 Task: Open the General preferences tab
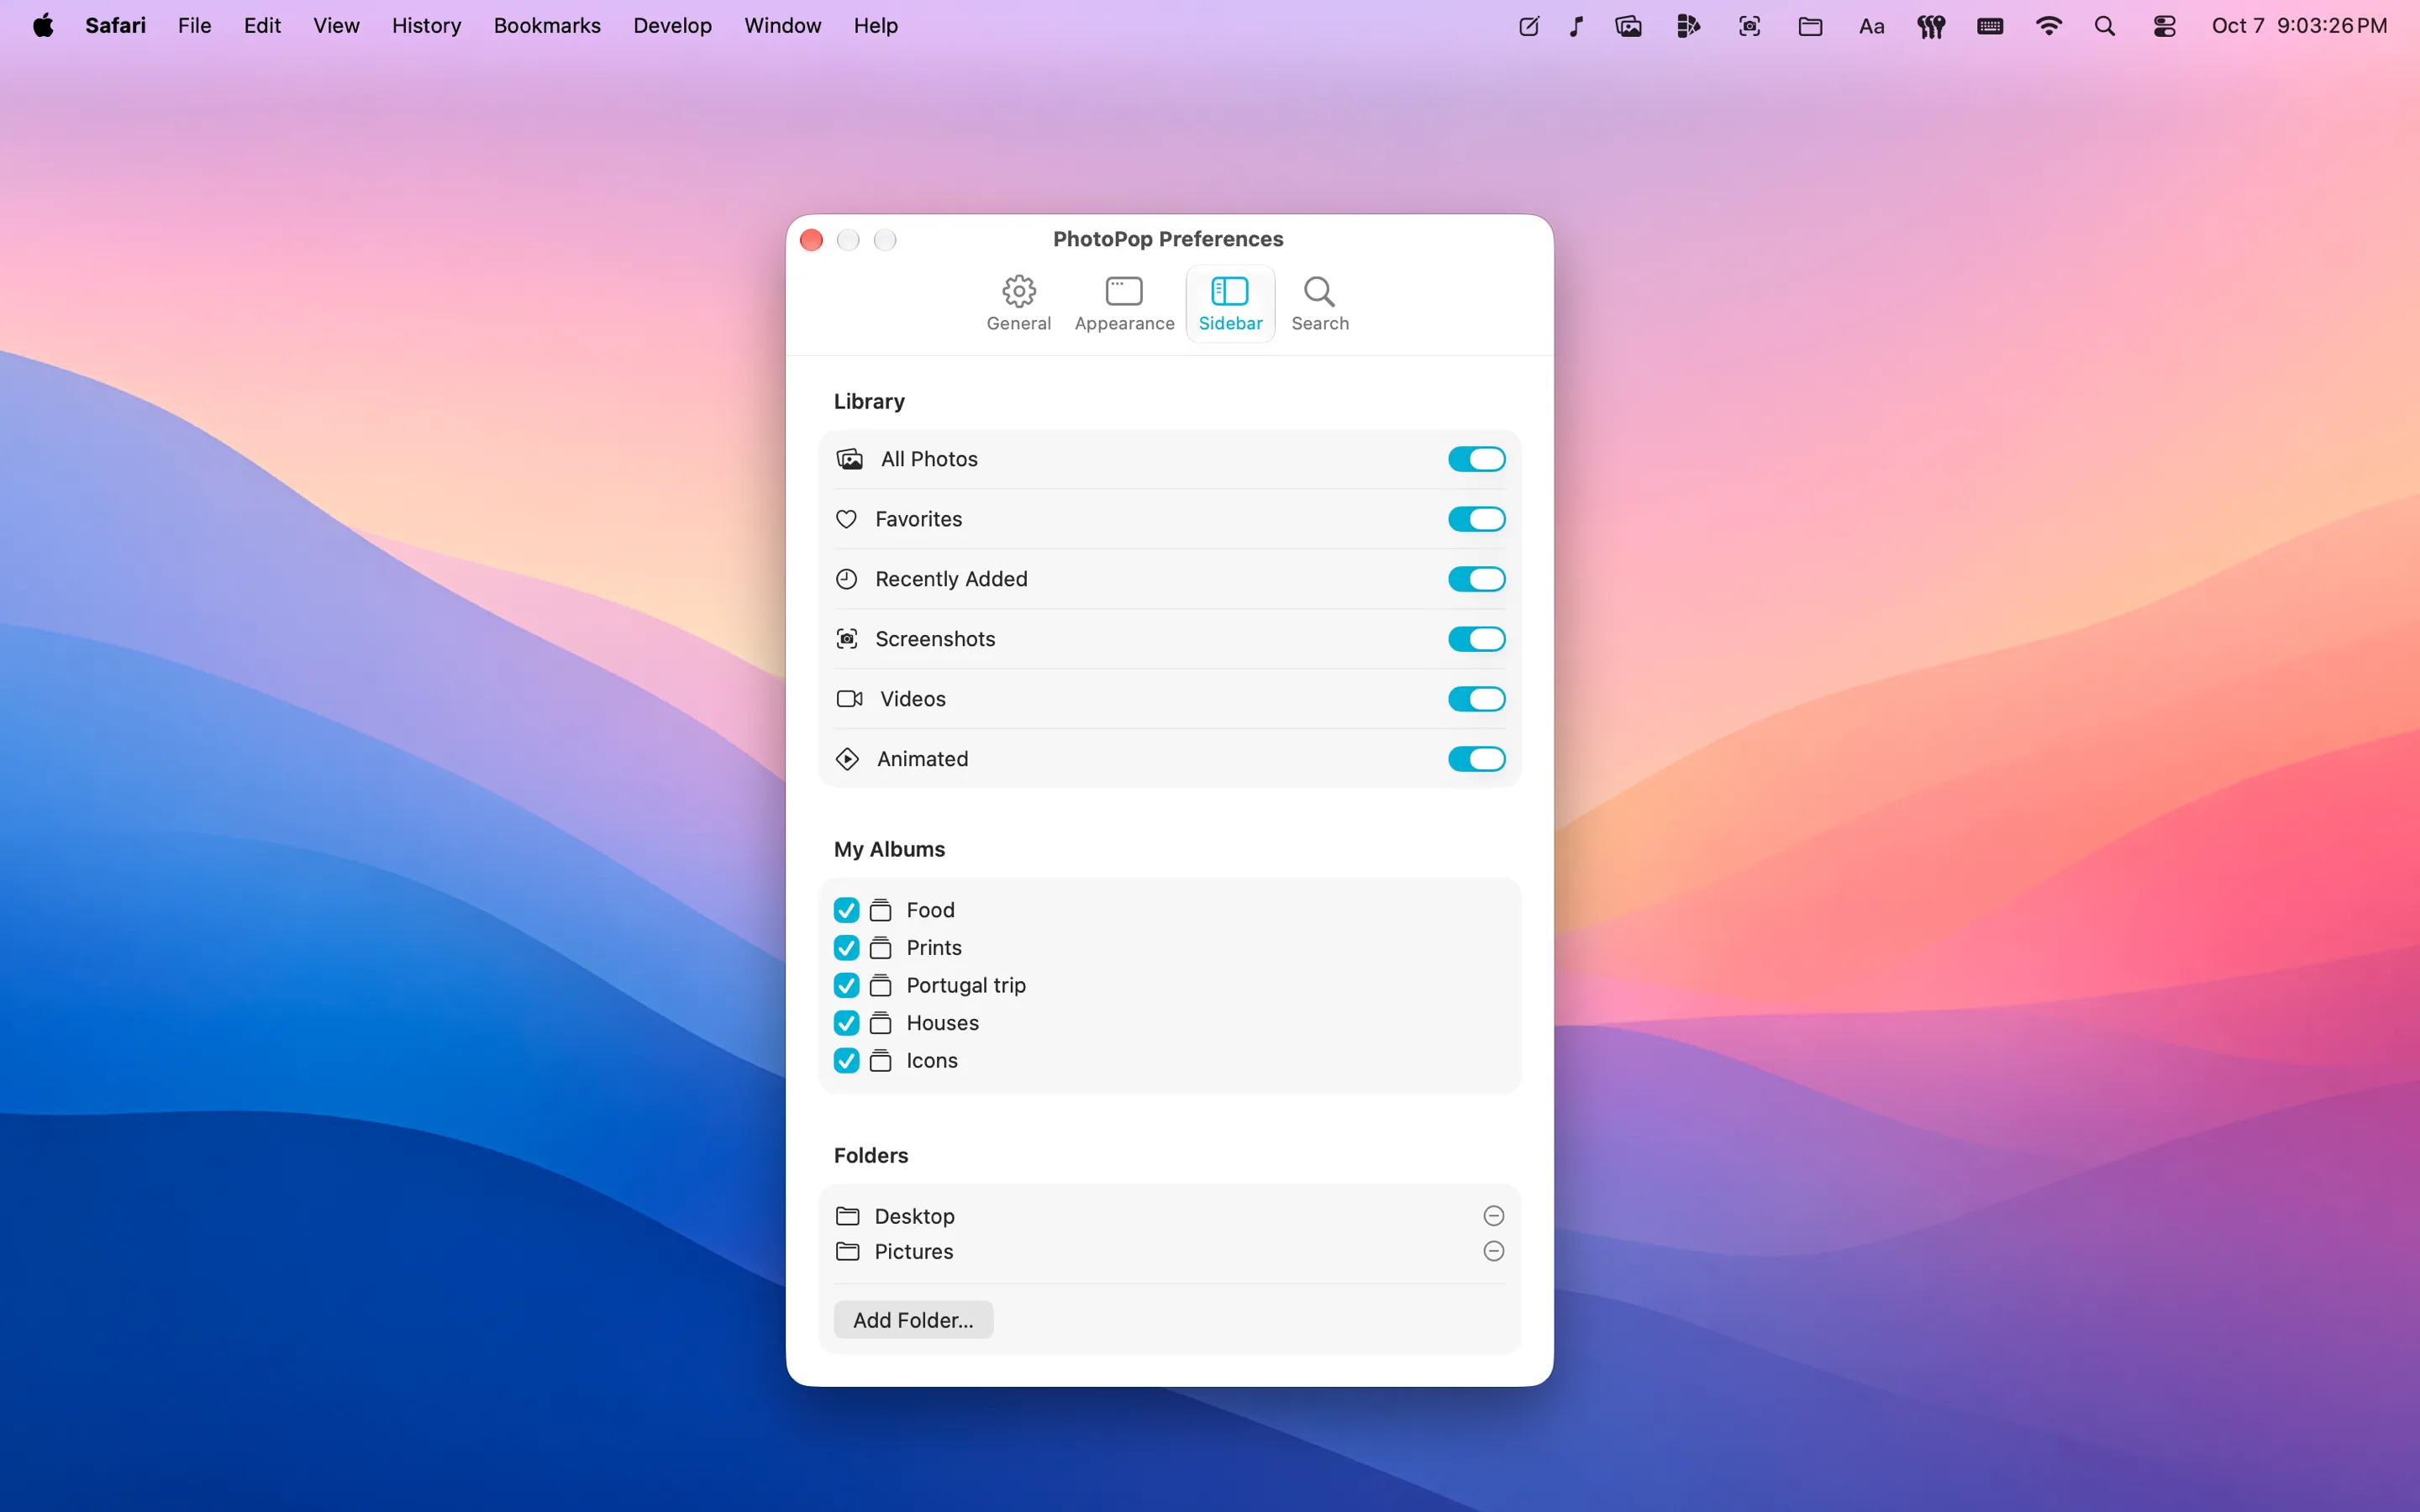[1018, 303]
